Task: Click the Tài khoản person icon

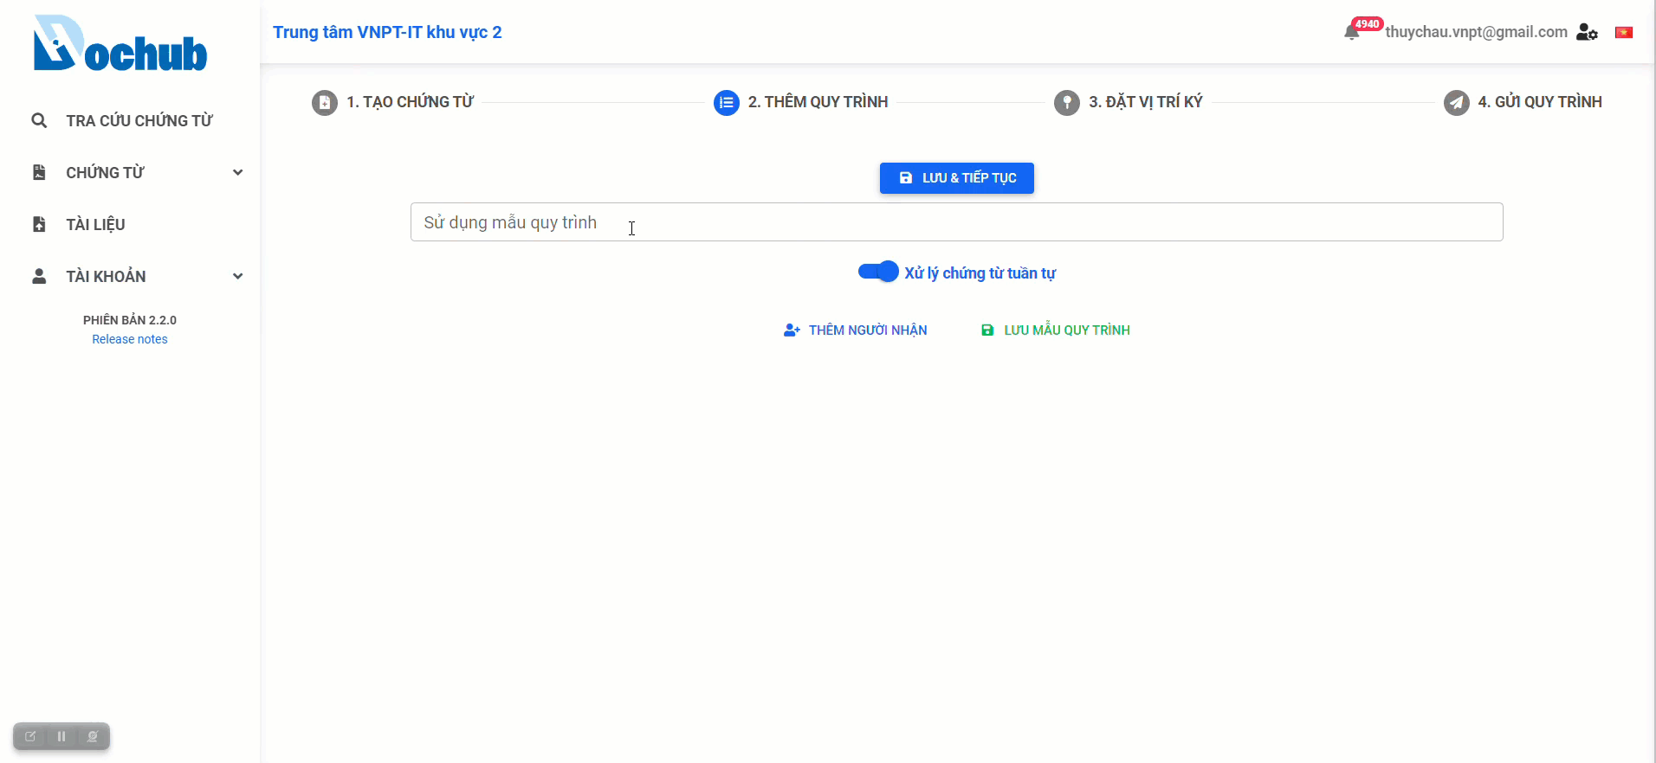Action: click(x=39, y=276)
